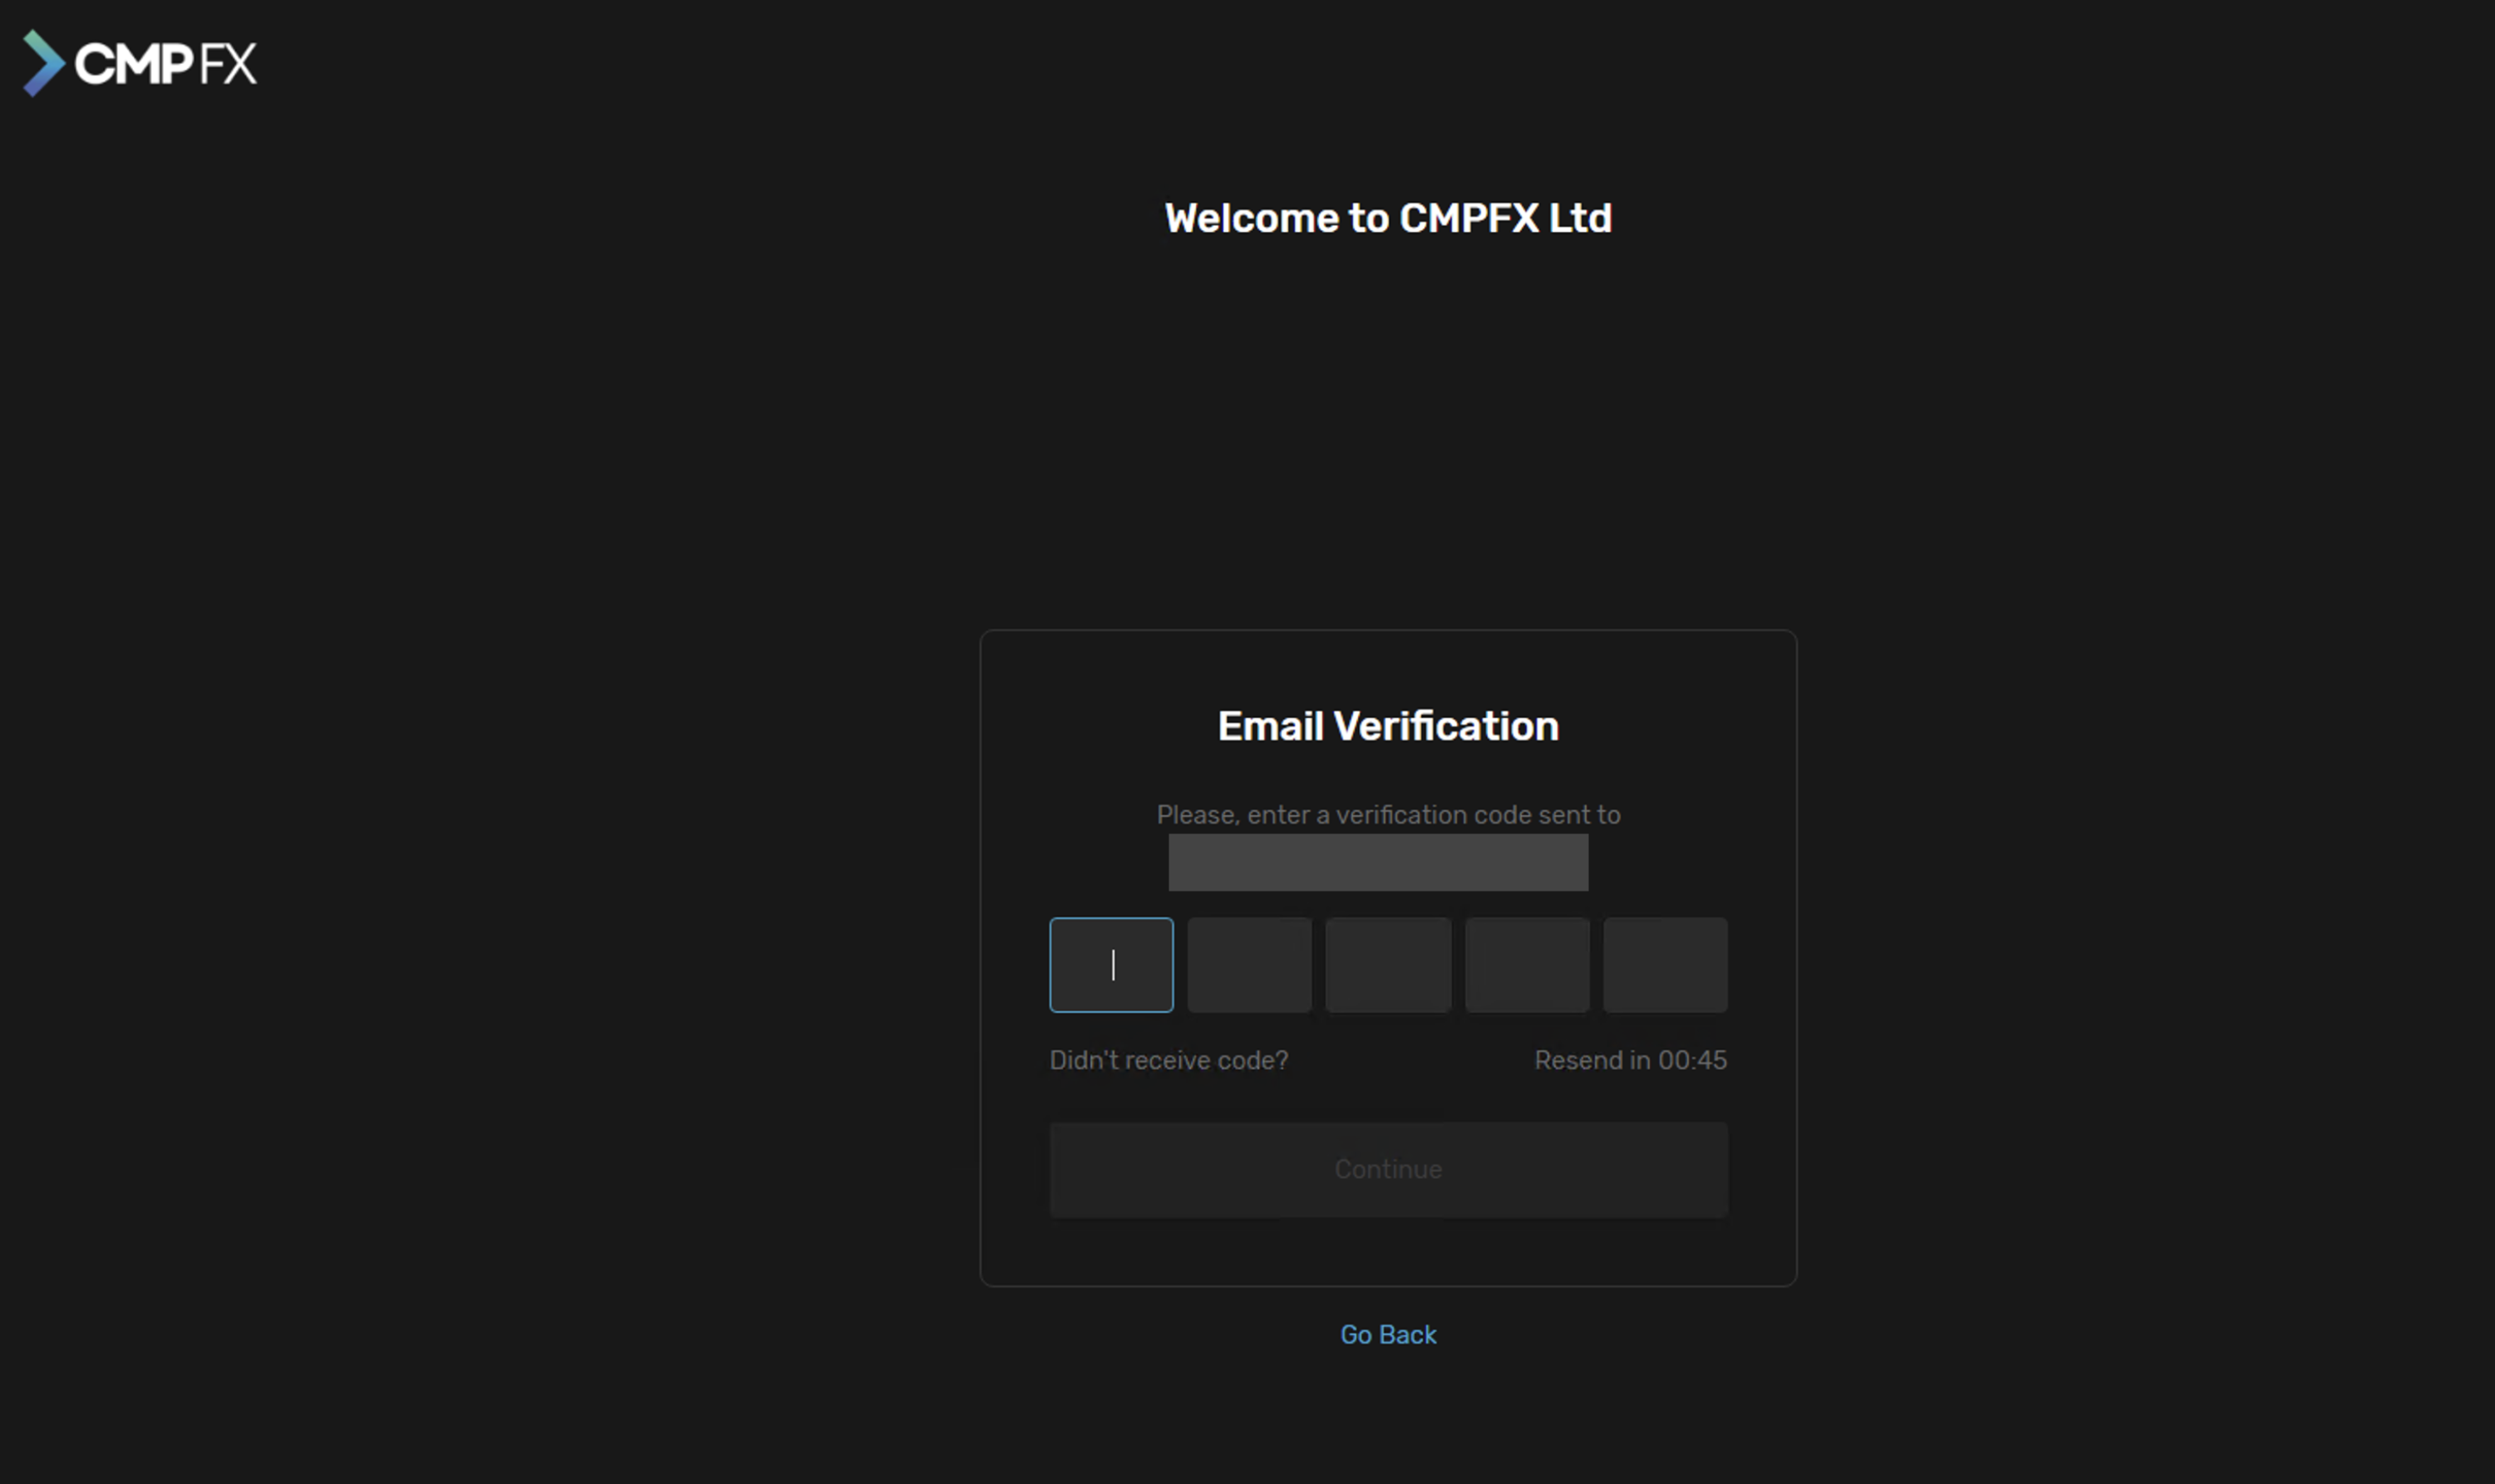Image resolution: width=2495 pixels, height=1484 pixels.
Task: Click the fifth verification code box
Action: click(x=1665, y=965)
